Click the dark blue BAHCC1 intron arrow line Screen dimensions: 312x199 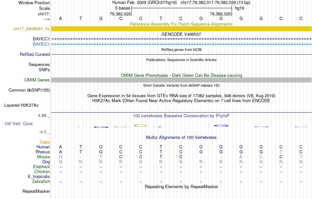pyautogui.click(x=182, y=39)
